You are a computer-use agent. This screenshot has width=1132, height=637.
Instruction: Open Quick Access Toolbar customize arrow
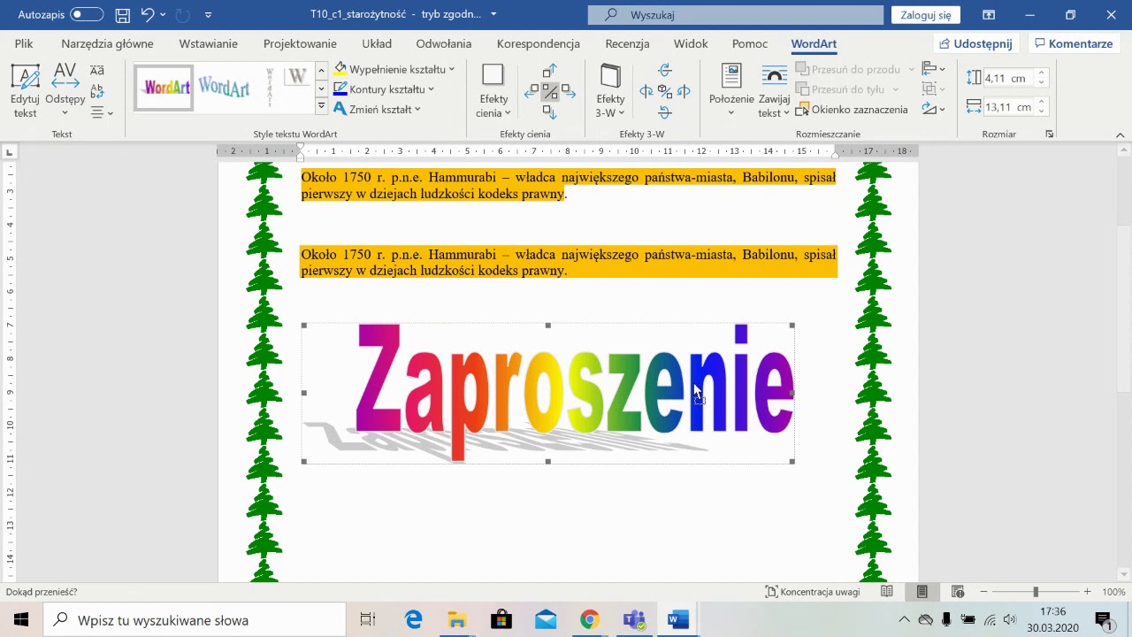(208, 15)
